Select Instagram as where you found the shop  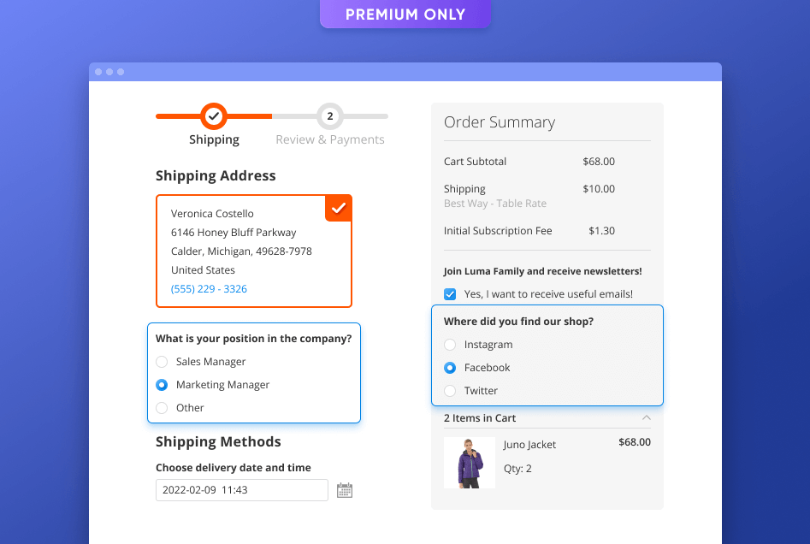point(451,344)
